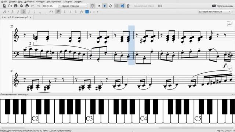Open the Правка menu

click(x=13, y=1)
